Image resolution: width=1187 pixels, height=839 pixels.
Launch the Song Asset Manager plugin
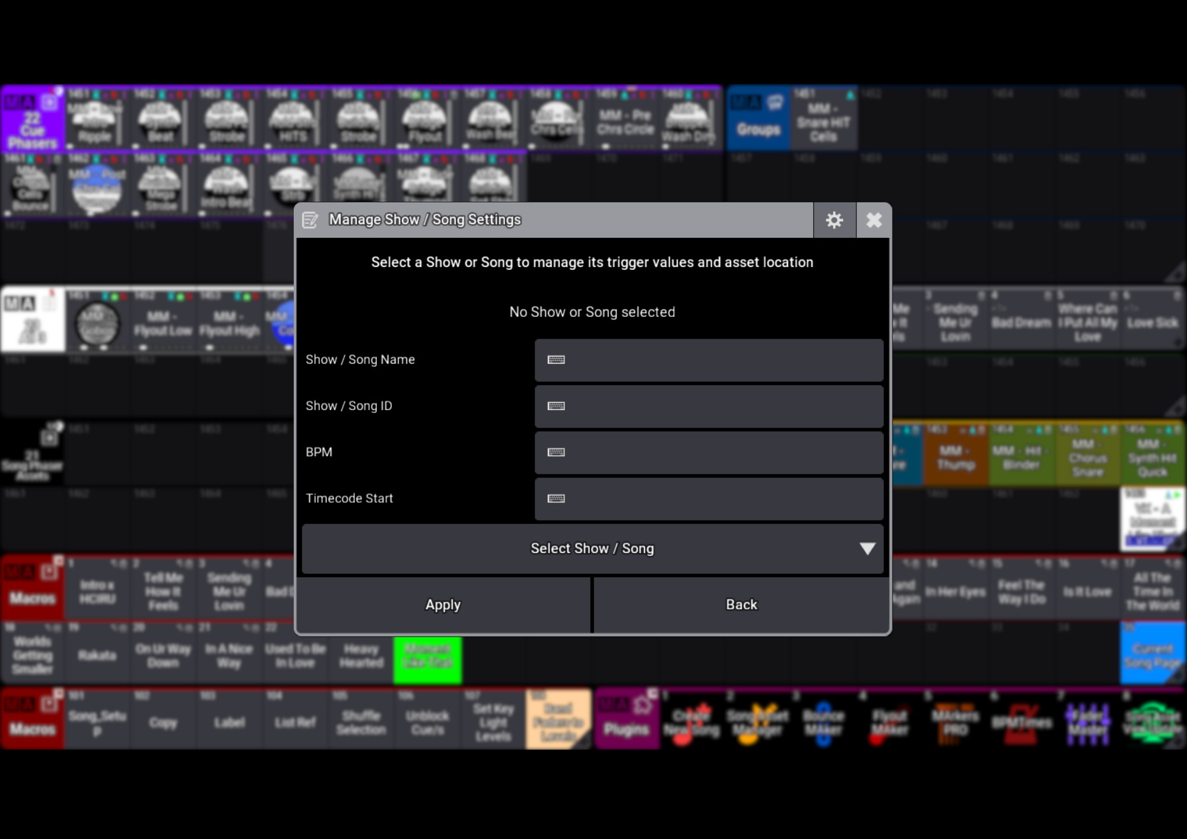pyautogui.click(x=758, y=720)
